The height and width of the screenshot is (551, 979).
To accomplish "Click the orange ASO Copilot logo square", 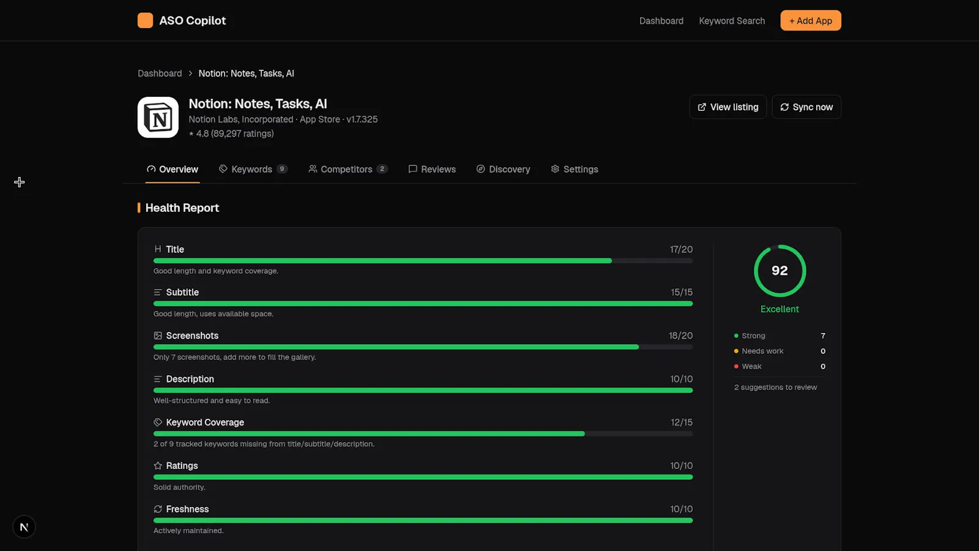I will [x=145, y=20].
